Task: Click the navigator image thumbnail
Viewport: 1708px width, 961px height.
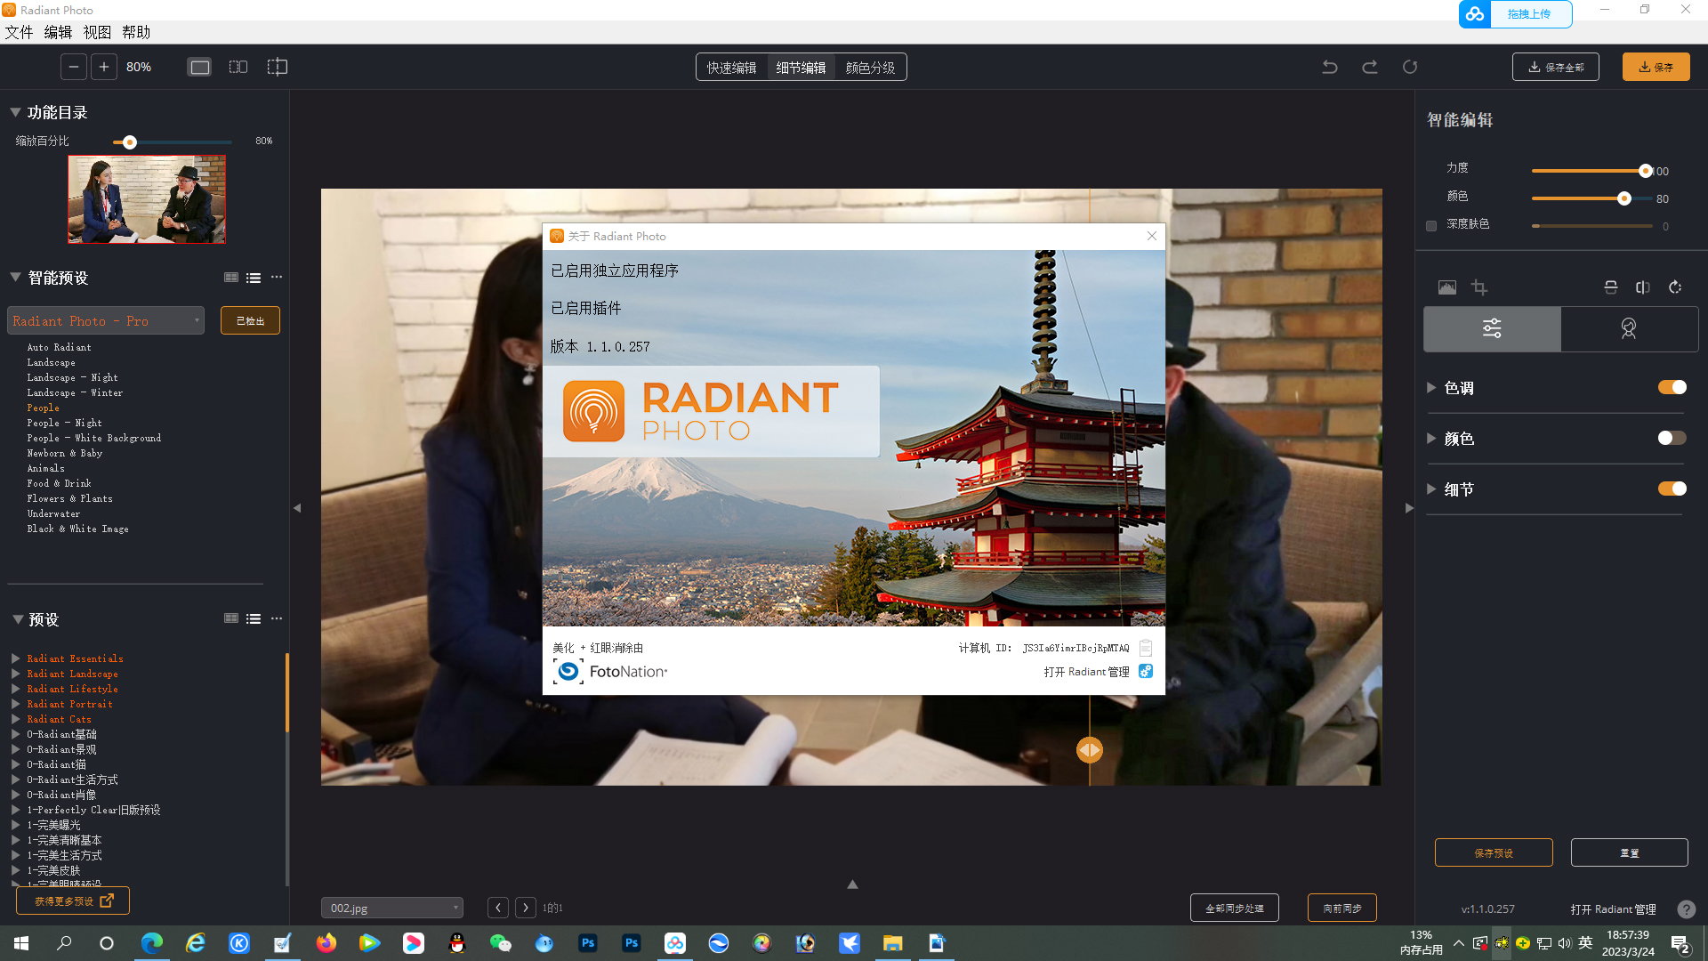Action: pos(147,199)
